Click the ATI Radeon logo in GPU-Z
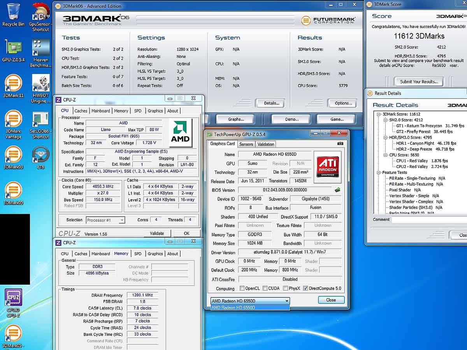This screenshot has width=467, height=350. tap(327, 167)
